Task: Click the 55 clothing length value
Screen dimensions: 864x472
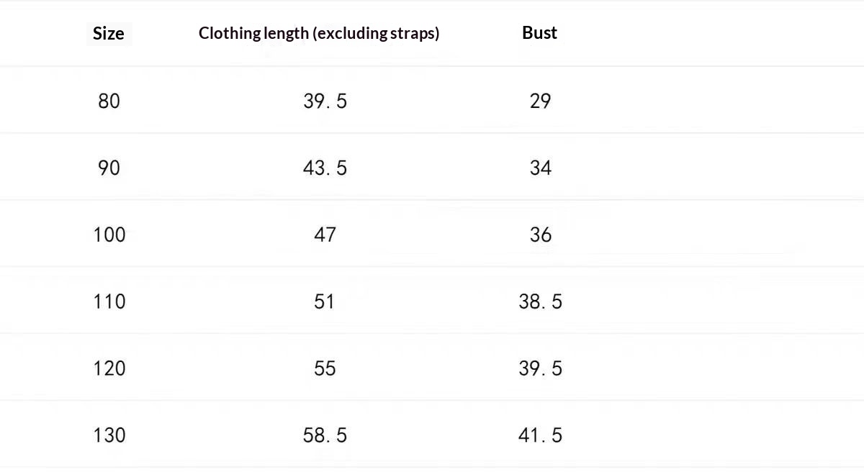Action: click(325, 368)
